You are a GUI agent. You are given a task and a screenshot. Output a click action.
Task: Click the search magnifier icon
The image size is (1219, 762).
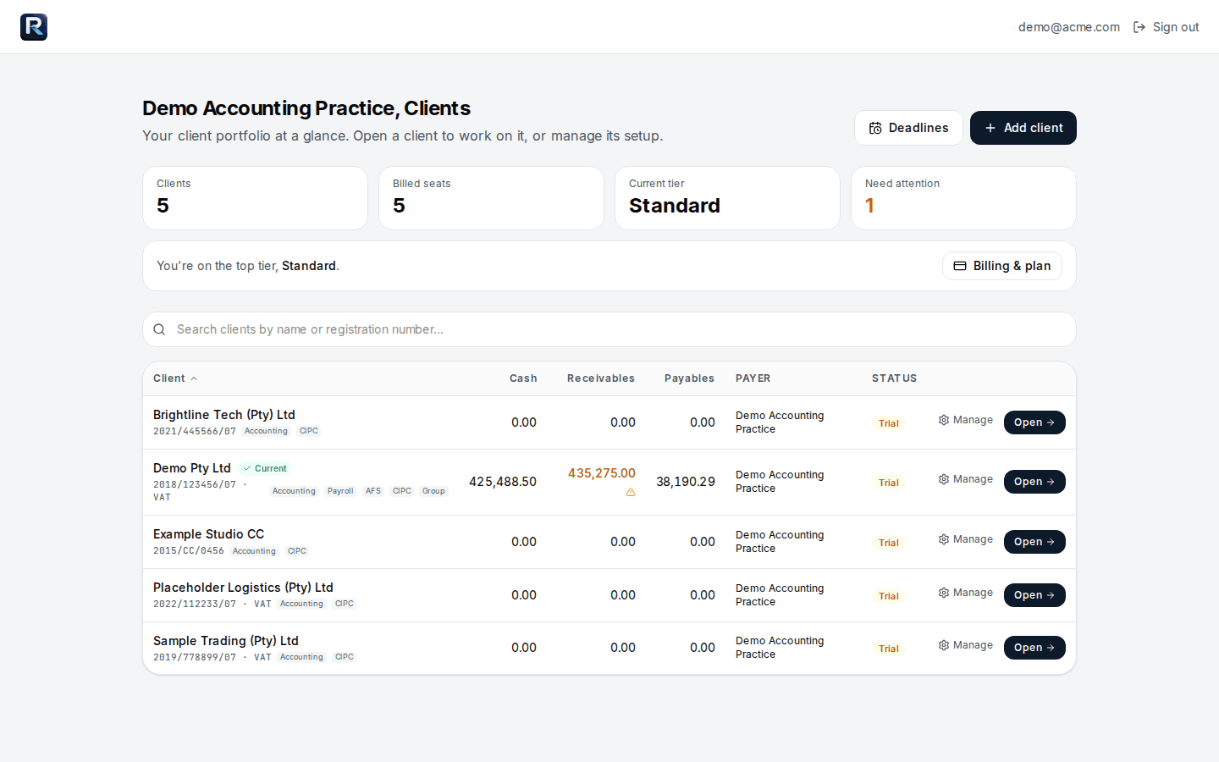pos(159,329)
